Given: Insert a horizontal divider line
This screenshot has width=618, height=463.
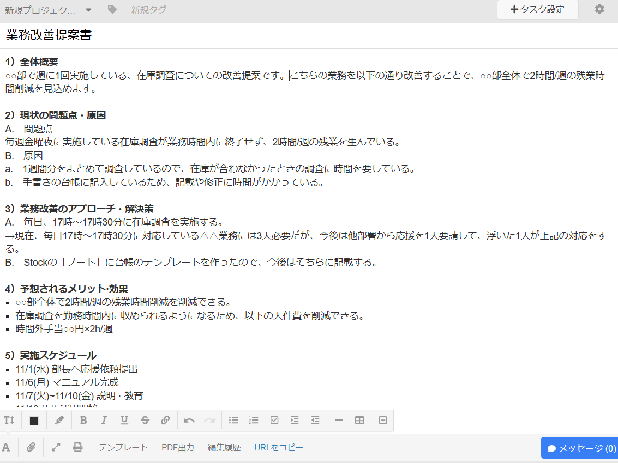Looking at the screenshot, I should point(338,420).
